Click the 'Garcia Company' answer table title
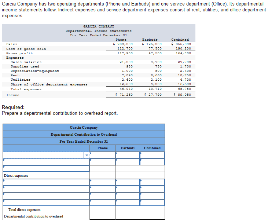The image size is (268, 223). [x=84, y=128]
